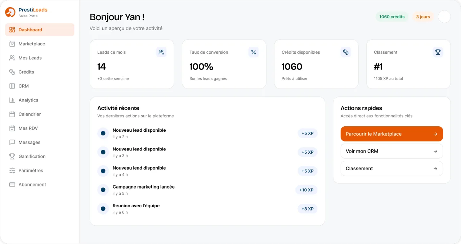This screenshot has height=244, width=461.
Task: Click the Paramètres sliders icon
Action: coord(12,170)
